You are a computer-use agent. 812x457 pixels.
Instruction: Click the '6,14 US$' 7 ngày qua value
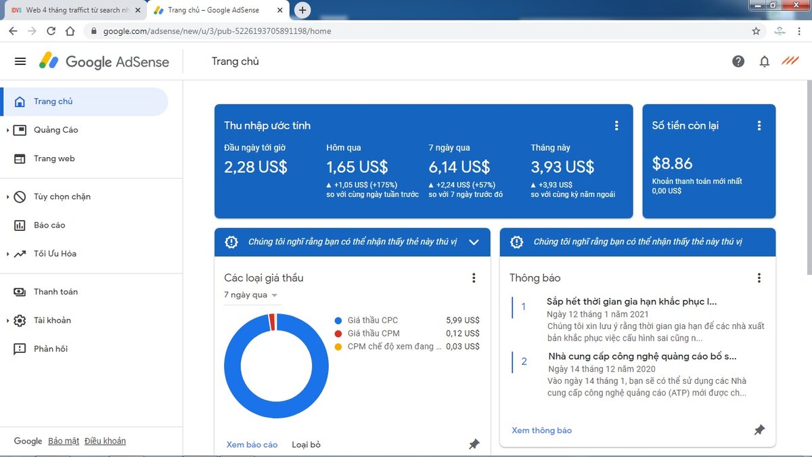(459, 167)
